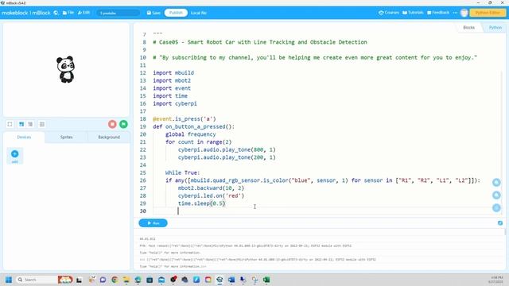
Task: Click the bottom round blue editor icon
Action: pyautogui.click(x=496, y=208)
